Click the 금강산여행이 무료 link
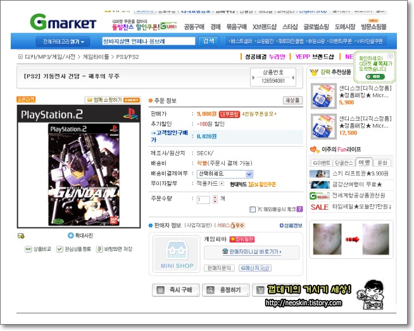Screen dimensions: 414x331 357,184
